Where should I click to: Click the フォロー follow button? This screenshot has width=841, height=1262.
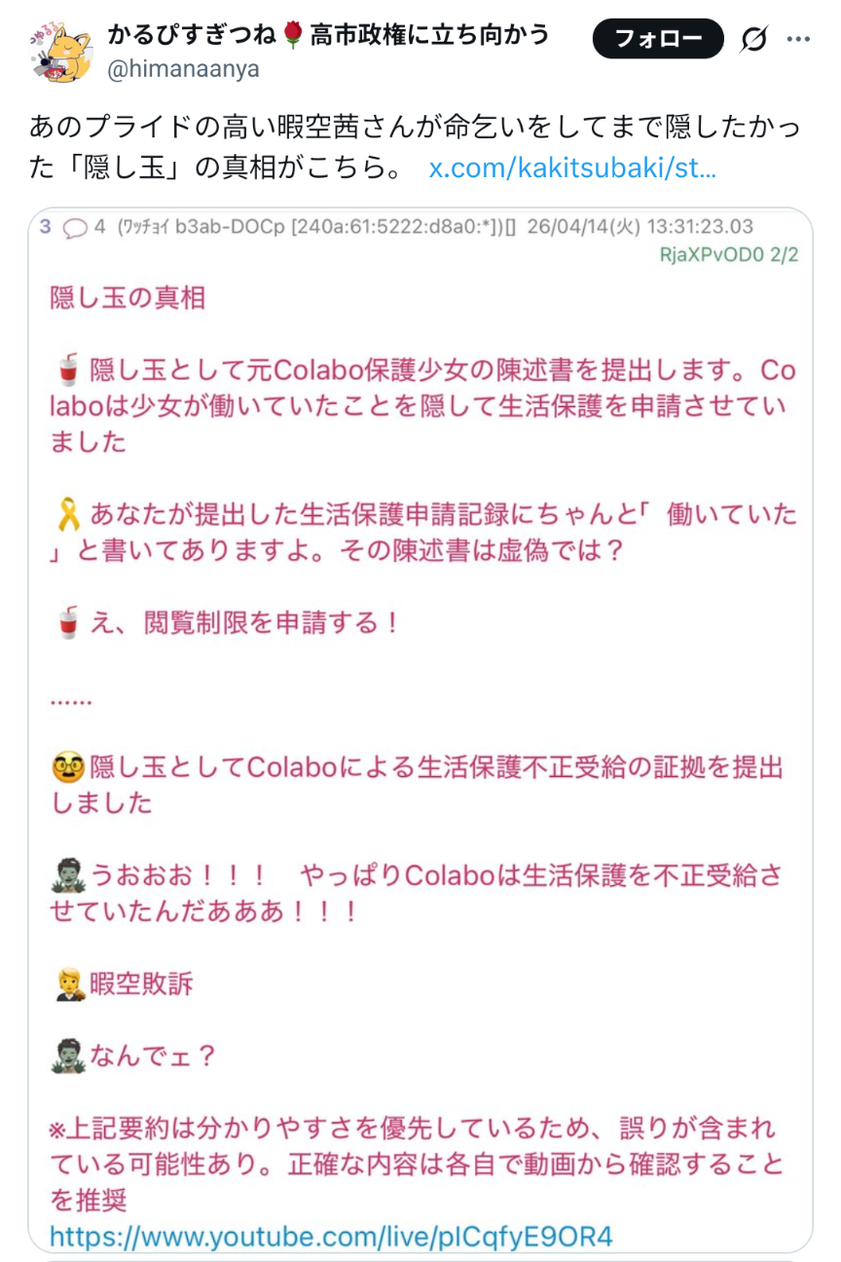659,38
